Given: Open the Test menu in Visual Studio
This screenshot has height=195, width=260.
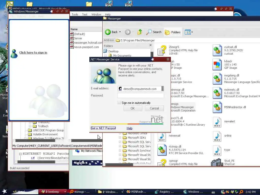Looking at the screenshot, I should tap(85, 14).
